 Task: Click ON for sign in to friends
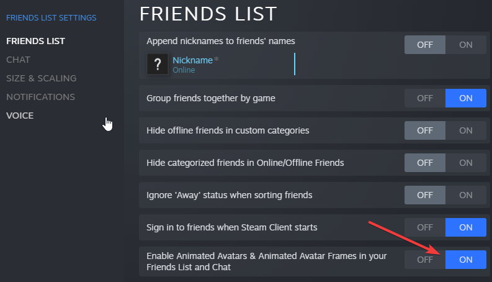[466, 227]
